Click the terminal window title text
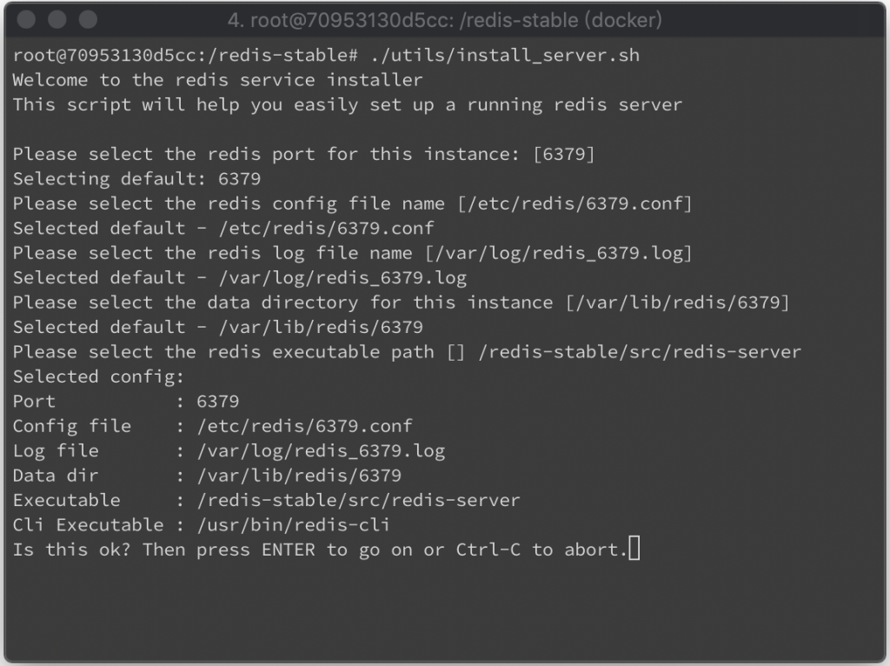 tap(444, 21)
